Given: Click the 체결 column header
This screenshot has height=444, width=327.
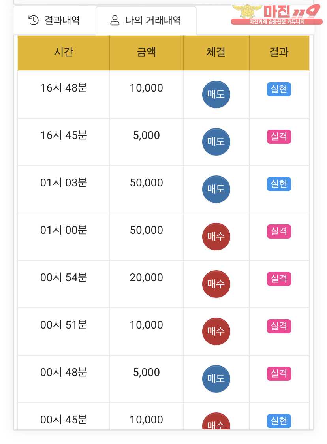Looking at the screenshot, I should pyautogui.click(x=216, y=53).
